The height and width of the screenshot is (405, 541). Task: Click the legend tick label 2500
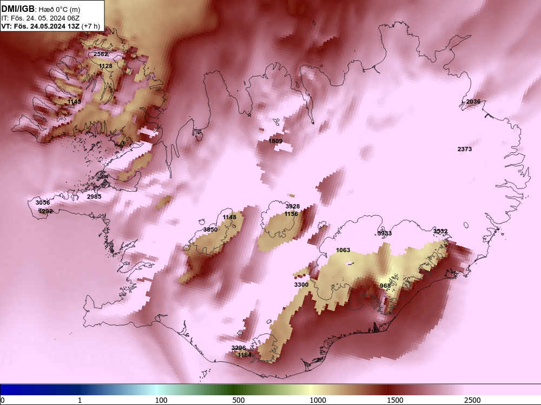point(472,400)
